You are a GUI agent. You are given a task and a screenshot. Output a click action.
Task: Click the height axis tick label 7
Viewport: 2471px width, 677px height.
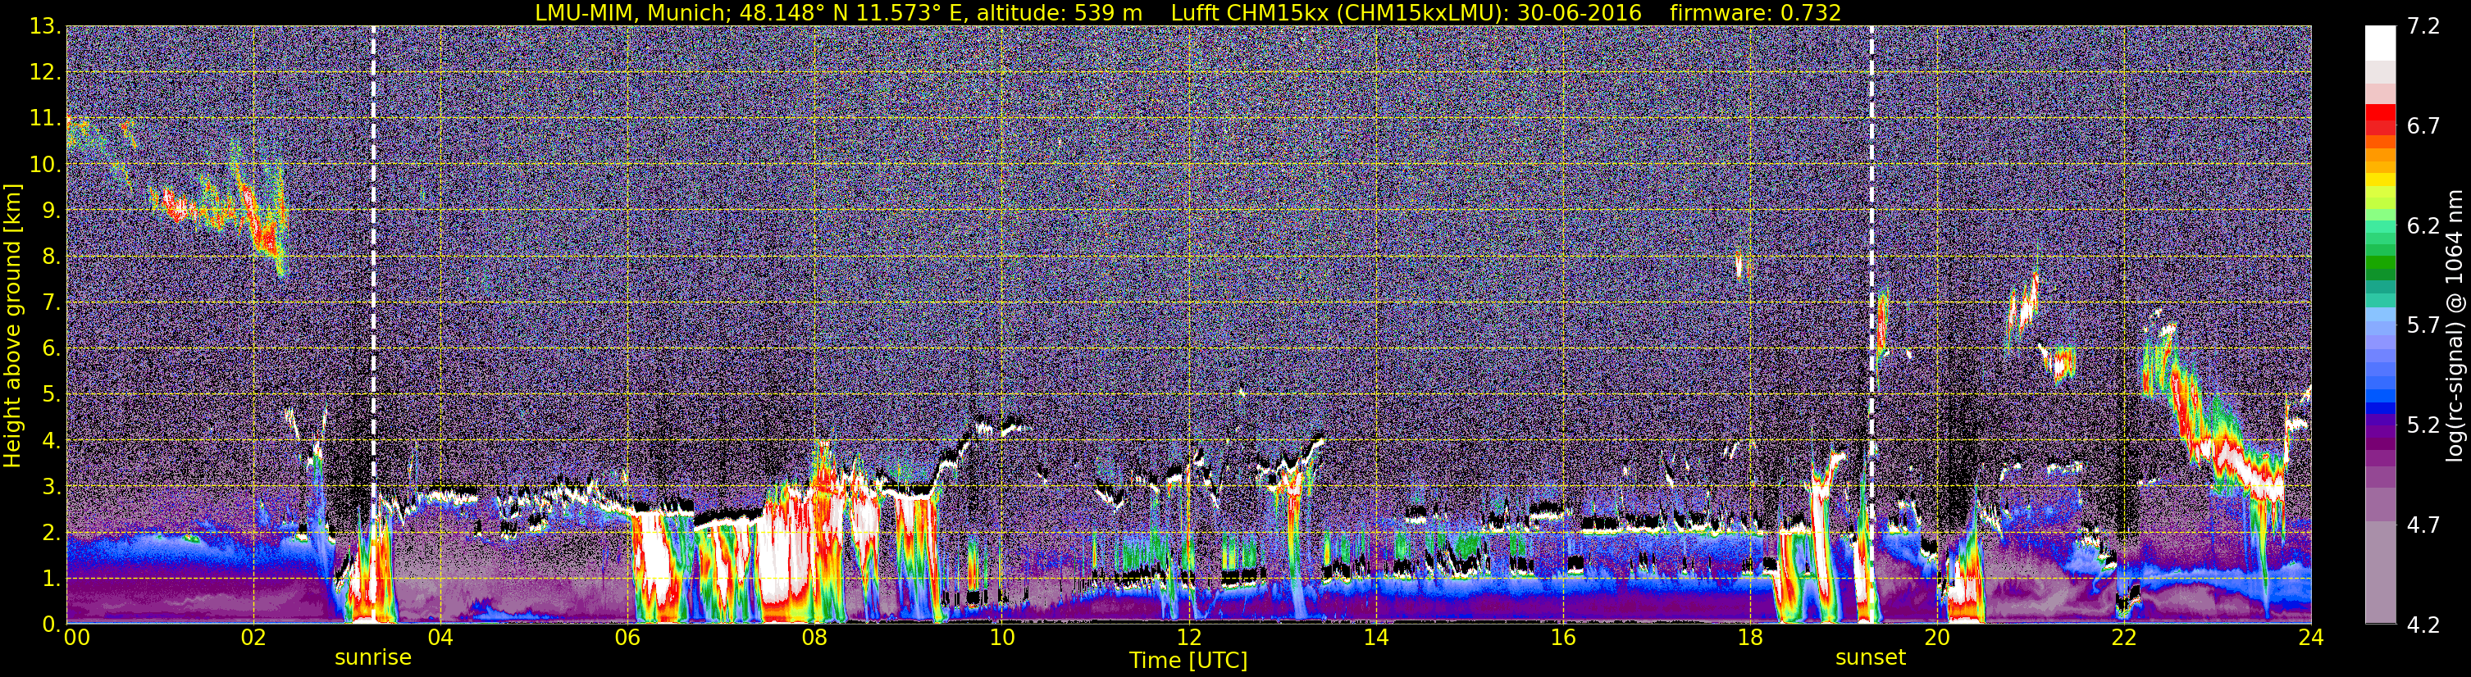pyautogui.click(x=51, y=303)
